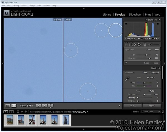Image resolution: width=167 pixels, height=132 pixels.
Task: Toggle highlight clipping indicator in histogram
Action: pos(158,24)
